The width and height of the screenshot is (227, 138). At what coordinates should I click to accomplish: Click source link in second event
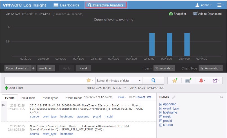click(34, 134)
